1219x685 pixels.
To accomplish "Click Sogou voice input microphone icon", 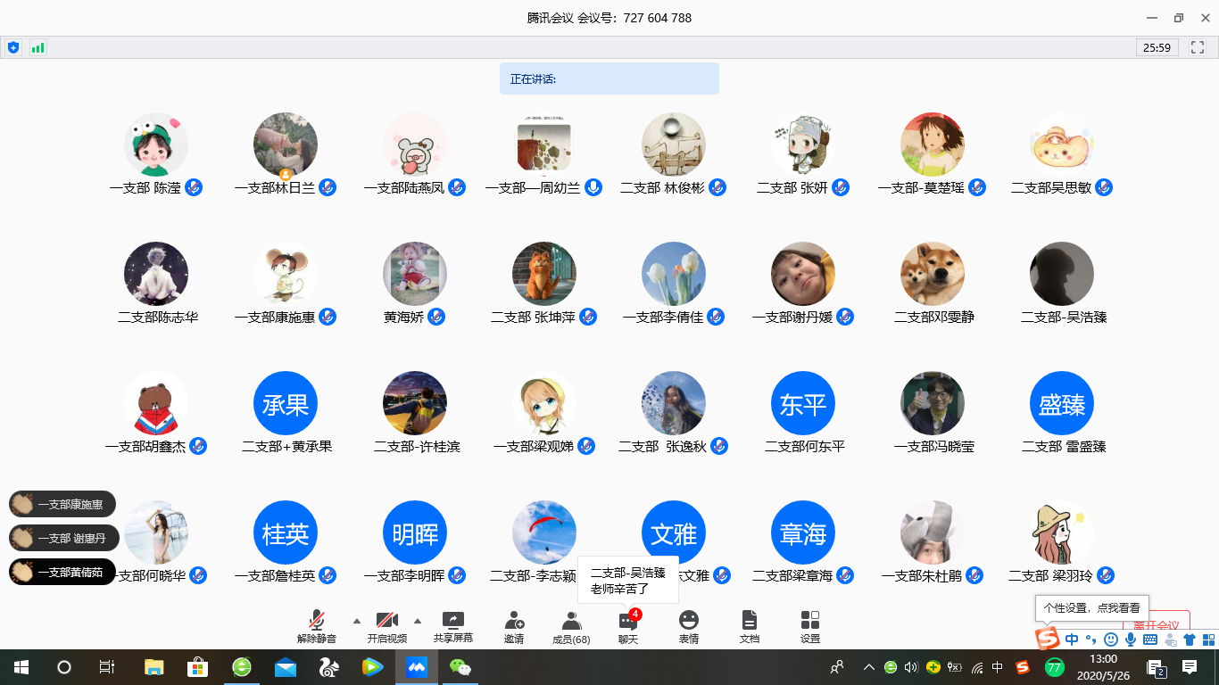I will (x=1131, y=640).
